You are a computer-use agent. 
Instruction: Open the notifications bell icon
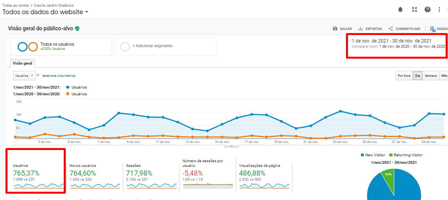pyautogui.click(x=400, y=9)
